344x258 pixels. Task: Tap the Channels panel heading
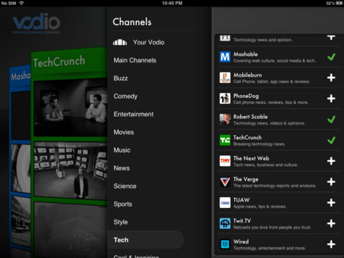pos(132,22)
